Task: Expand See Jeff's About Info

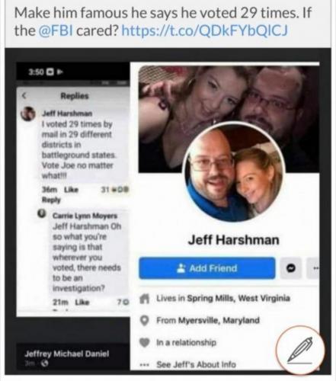Action: coord(196,364)
